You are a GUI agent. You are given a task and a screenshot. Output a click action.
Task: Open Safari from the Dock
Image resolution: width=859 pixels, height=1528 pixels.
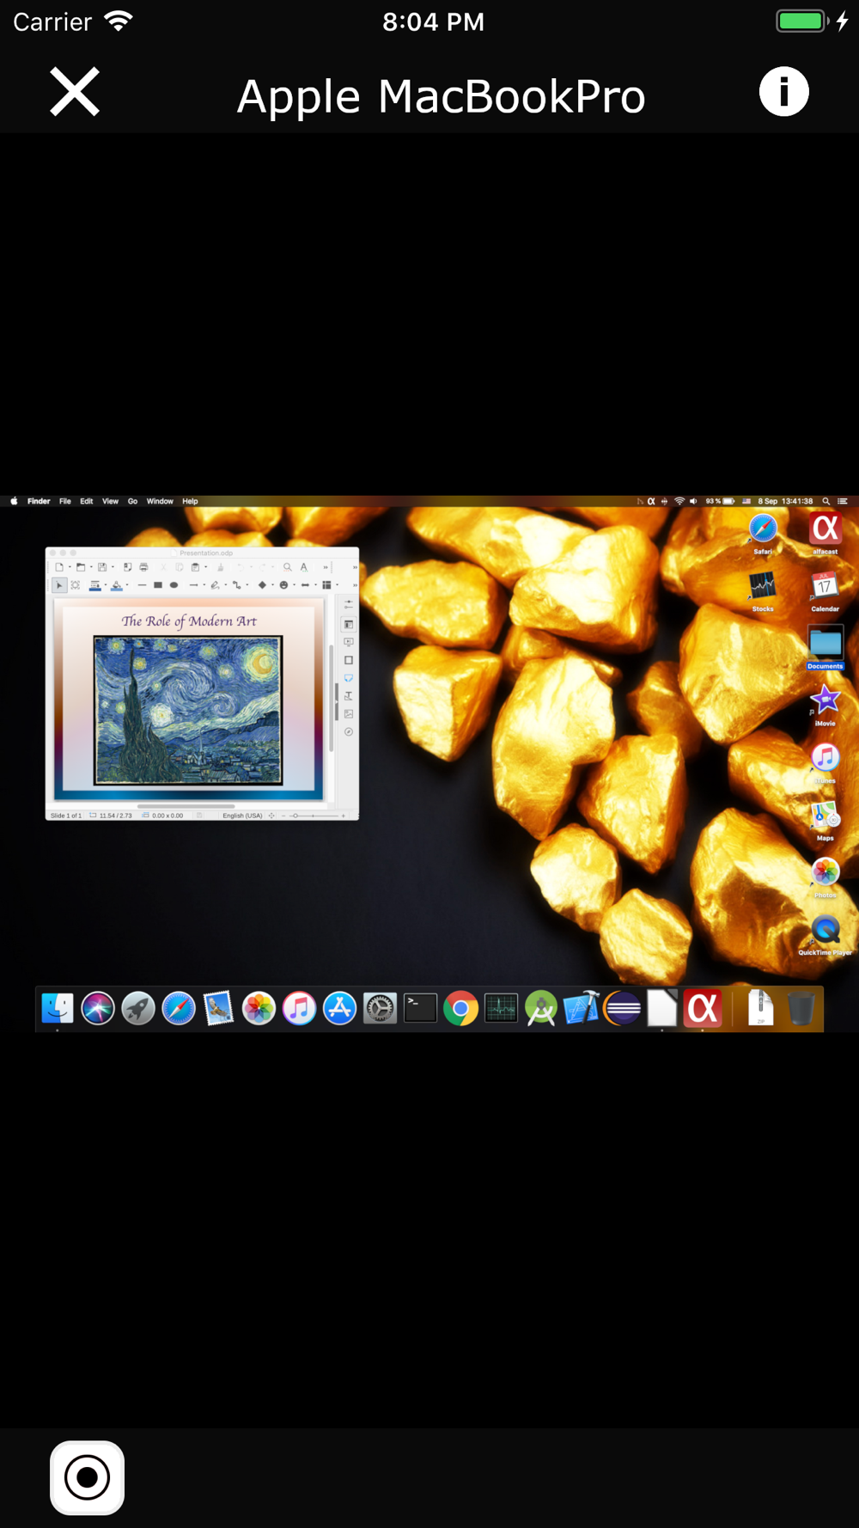coord(179,1008)
